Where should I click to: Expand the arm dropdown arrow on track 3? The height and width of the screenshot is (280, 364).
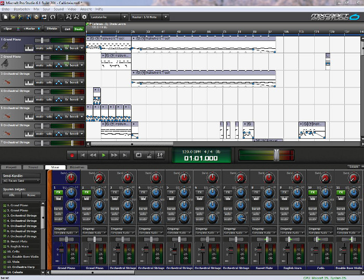pyautogui.click(x=82, y=83)
